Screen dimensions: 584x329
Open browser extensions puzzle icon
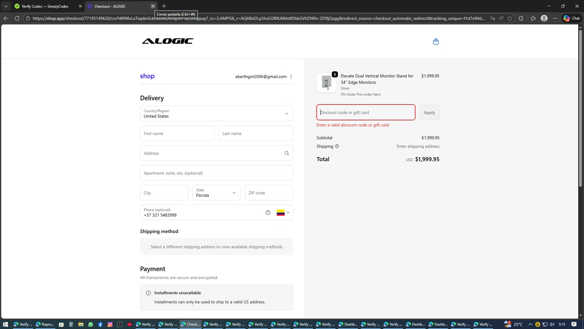[x=521, y=18]
